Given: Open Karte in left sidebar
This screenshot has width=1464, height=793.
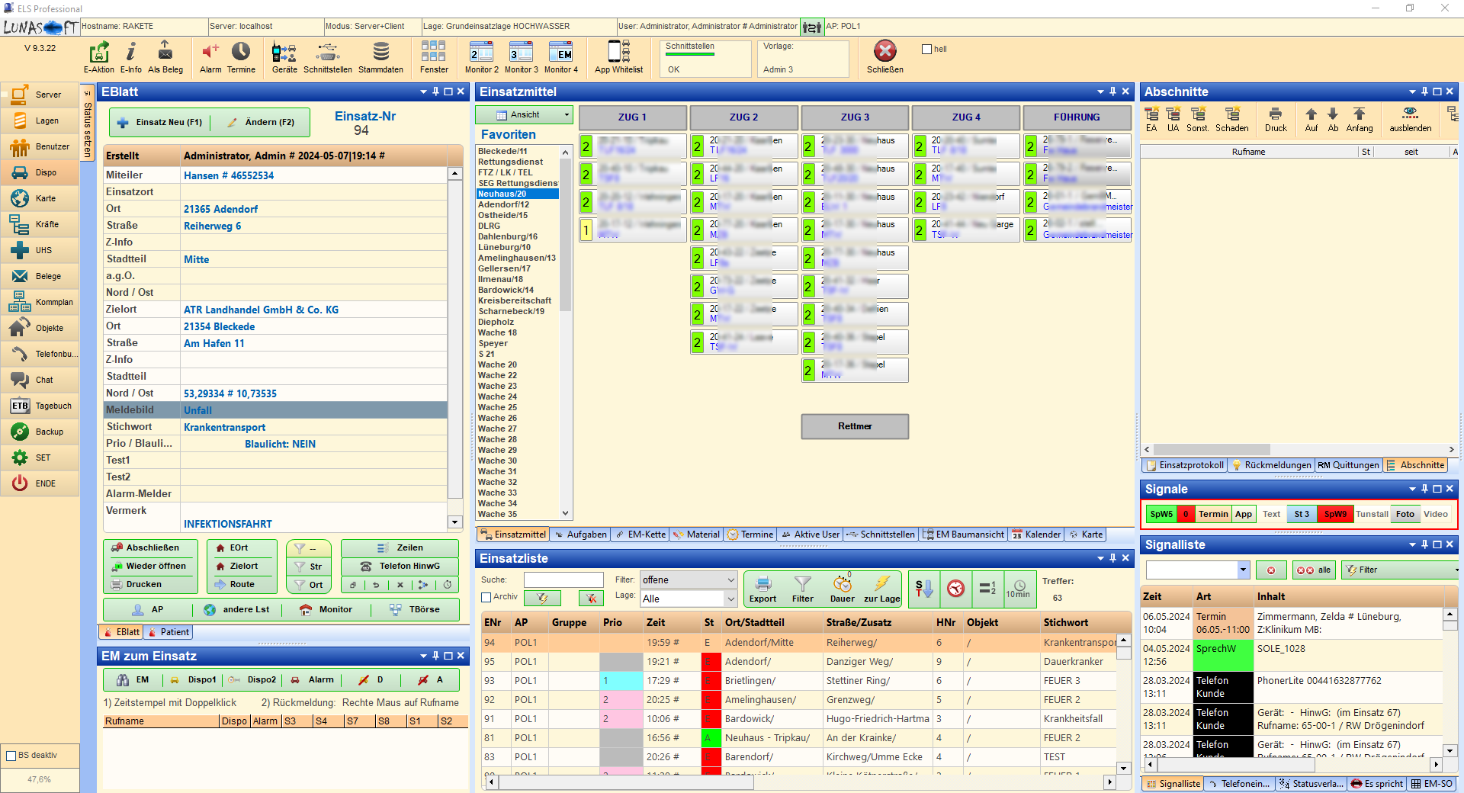Looking at the screenshot, I should (x=45, y=198).
